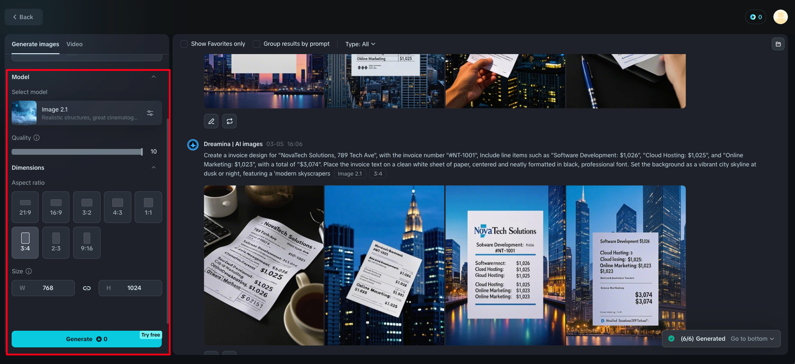Collapse the Dimensions section
The width and height of the screenshot is (795, 364).
[x=153, y=168]
